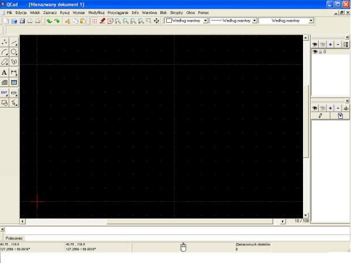Open the create block tool

pos(5,103)
